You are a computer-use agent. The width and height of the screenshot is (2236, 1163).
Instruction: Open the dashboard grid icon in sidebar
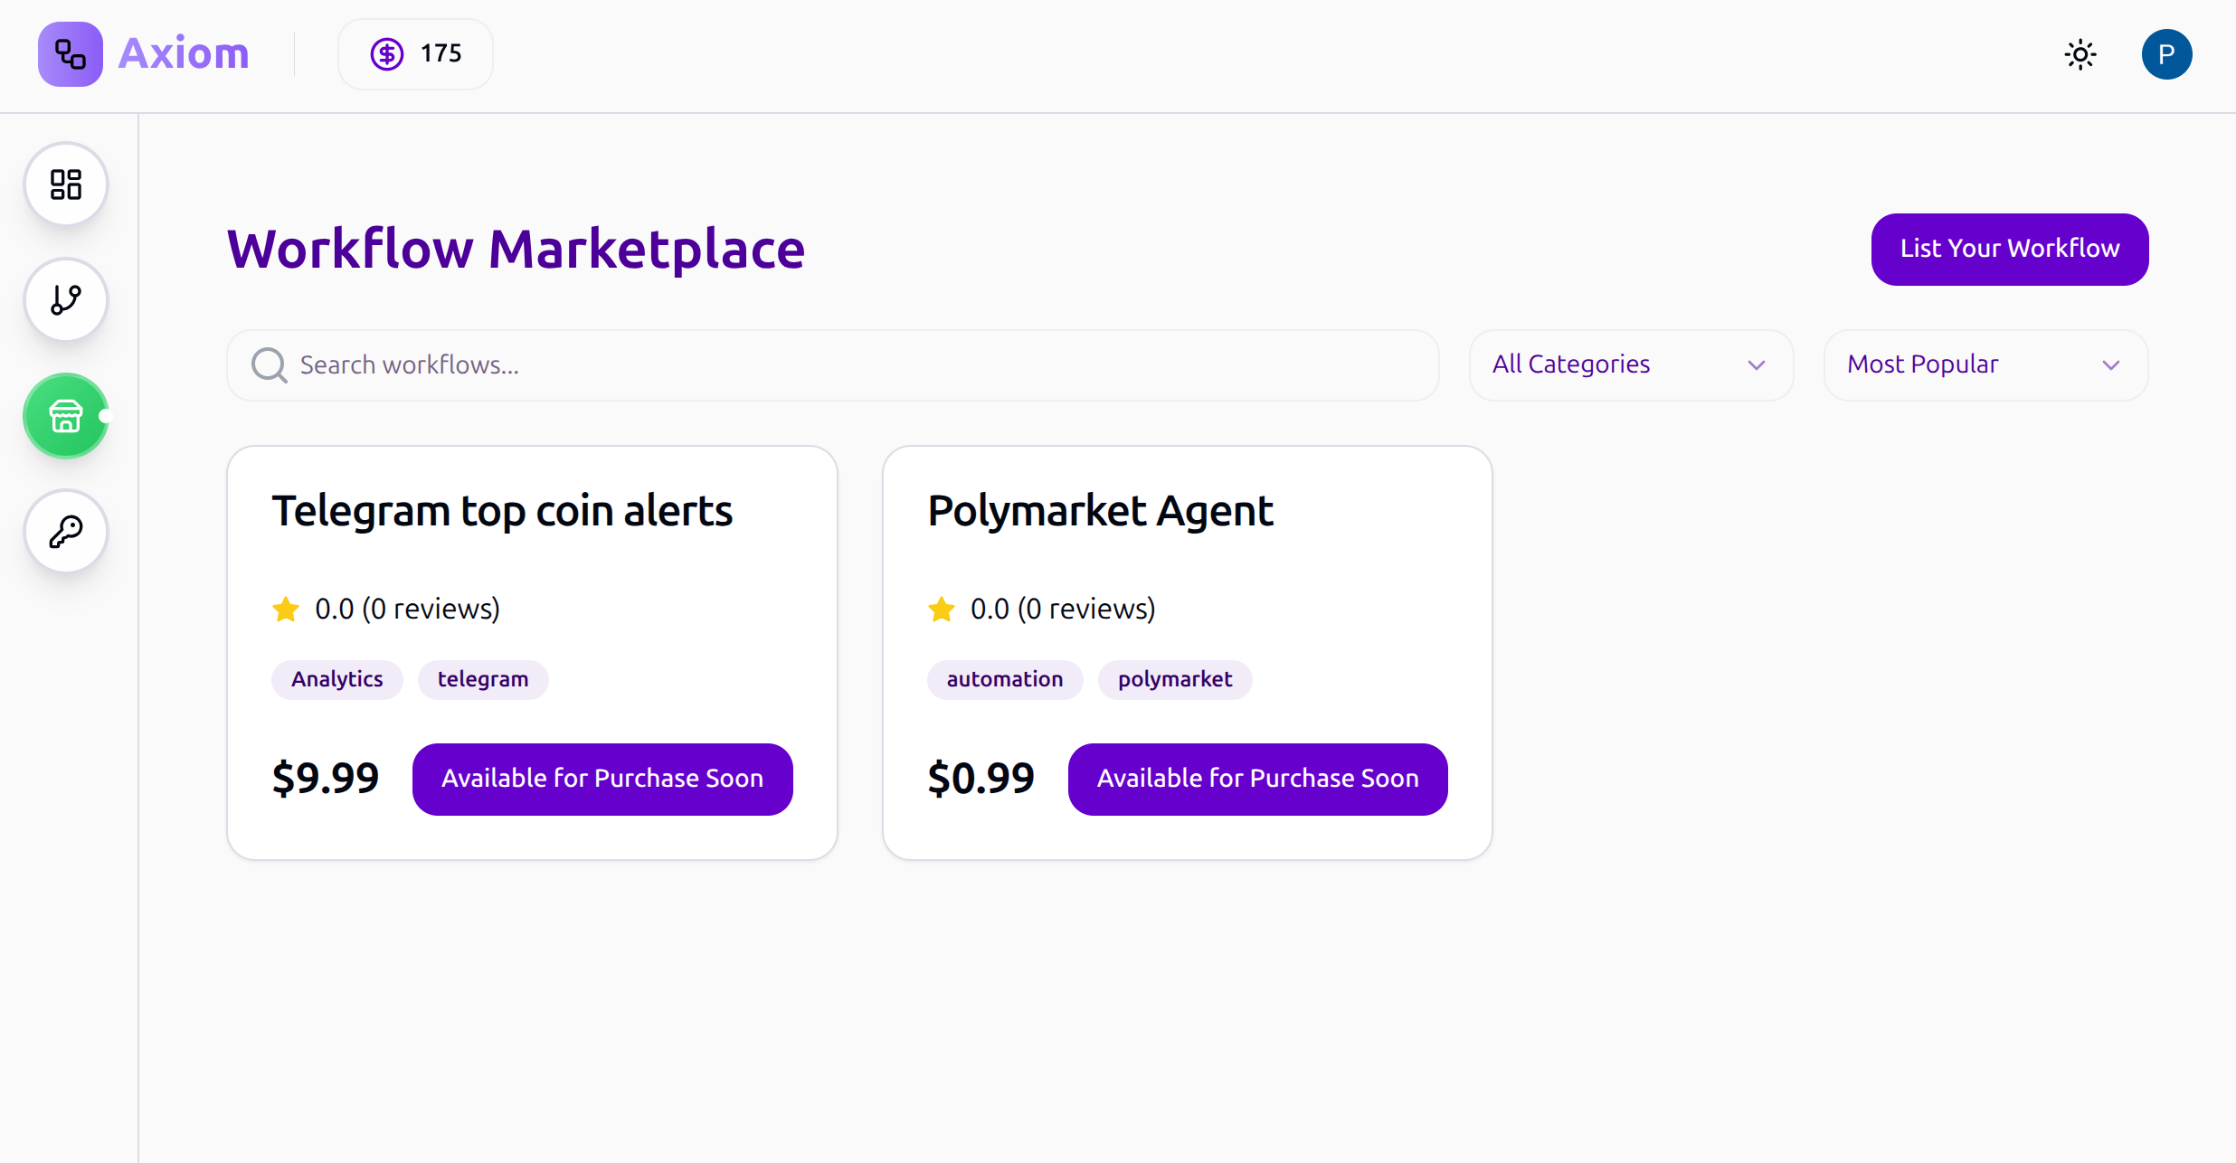[x=66, y=184]
